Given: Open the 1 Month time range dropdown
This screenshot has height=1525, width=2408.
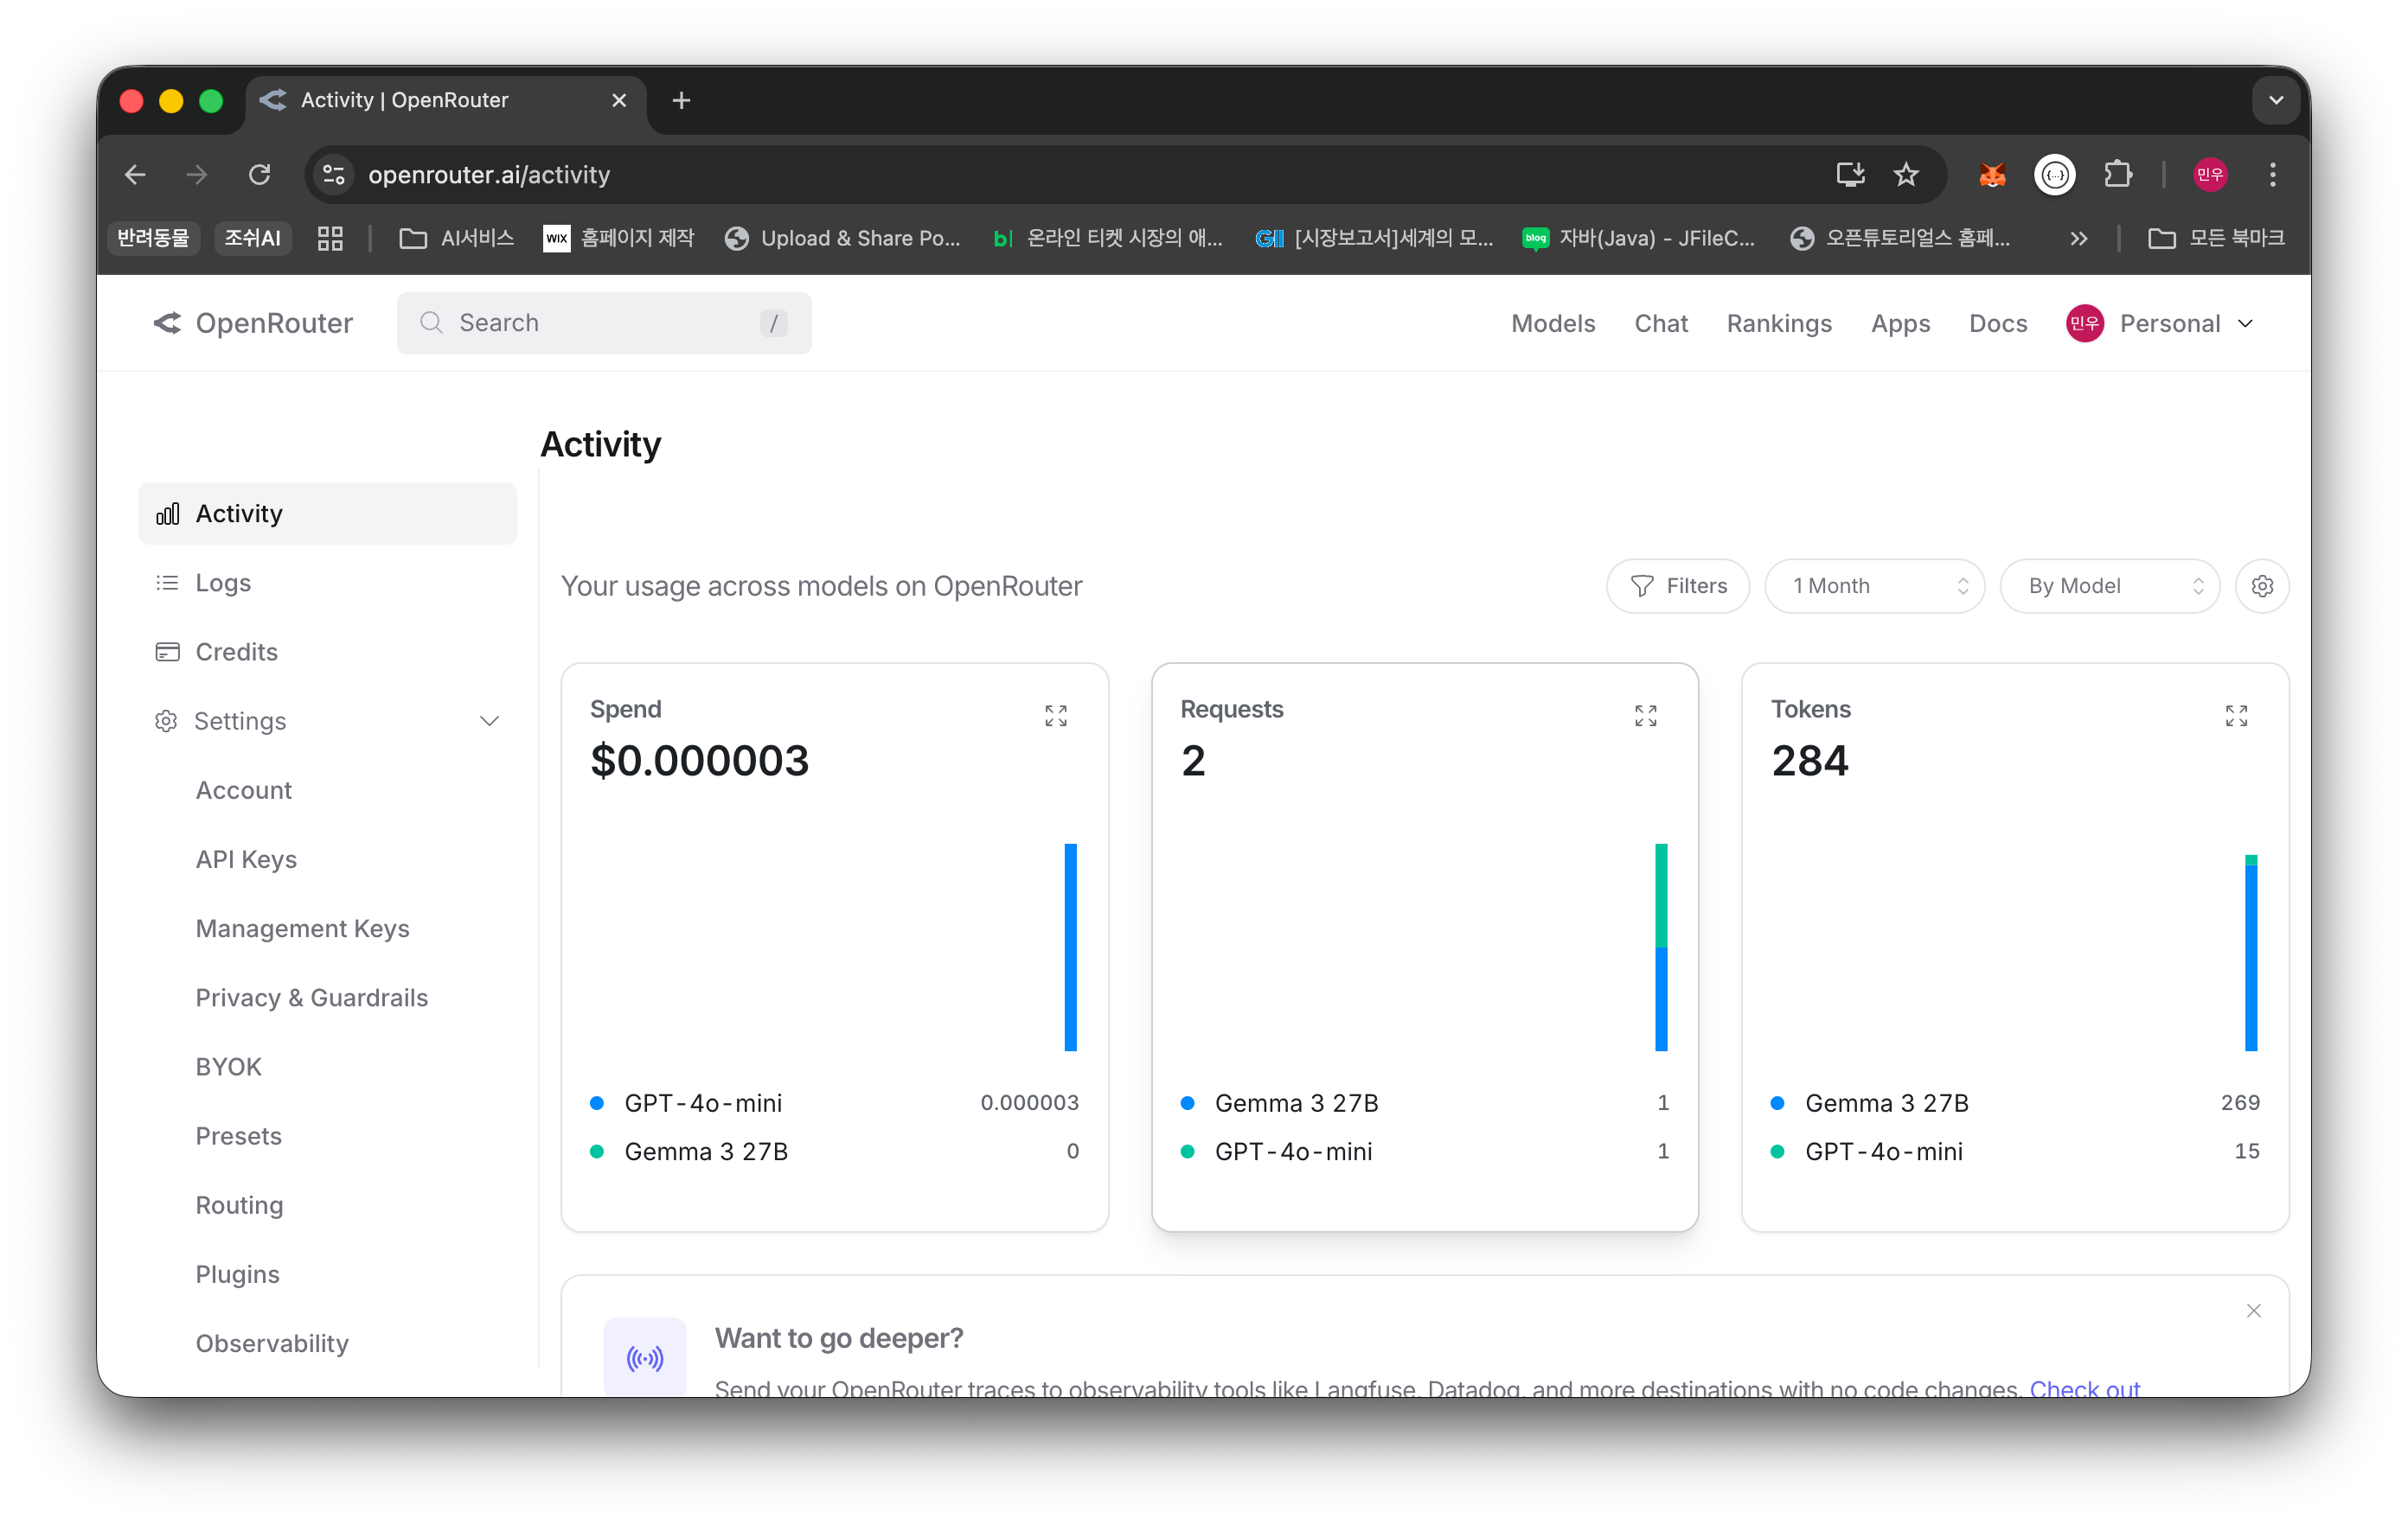Looking at the screenshot, I should click(x=1875, y=585).
